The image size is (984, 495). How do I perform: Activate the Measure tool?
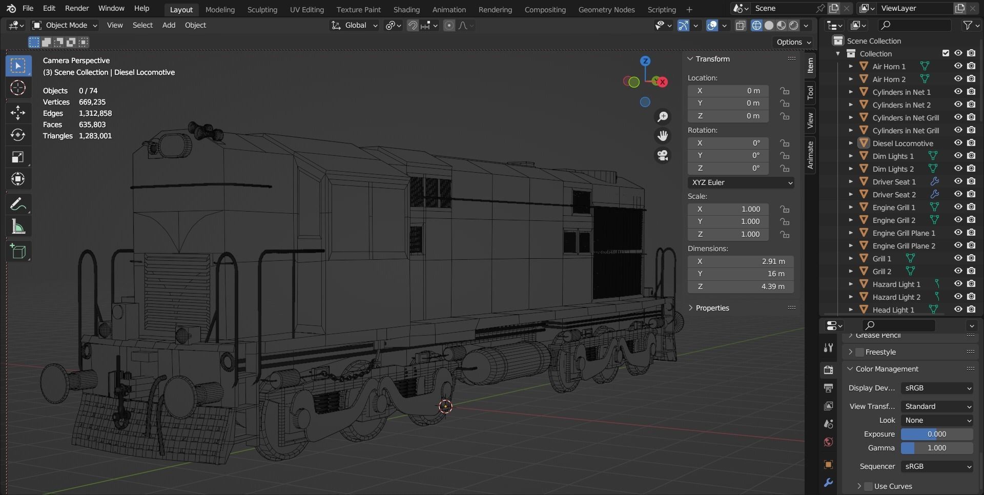click(x=18, y=226)
